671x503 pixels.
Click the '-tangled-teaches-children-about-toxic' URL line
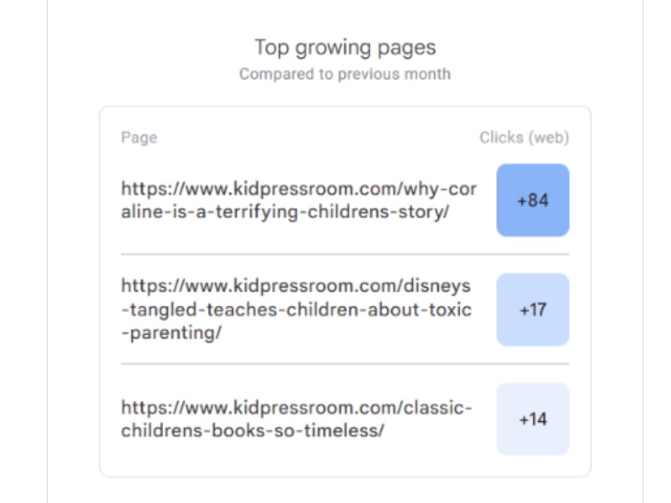[x=296, y=310]
